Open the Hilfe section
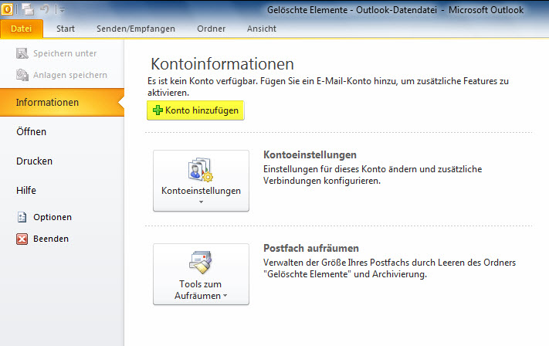Viewport: 549px width, 346px height. point(27,190)
